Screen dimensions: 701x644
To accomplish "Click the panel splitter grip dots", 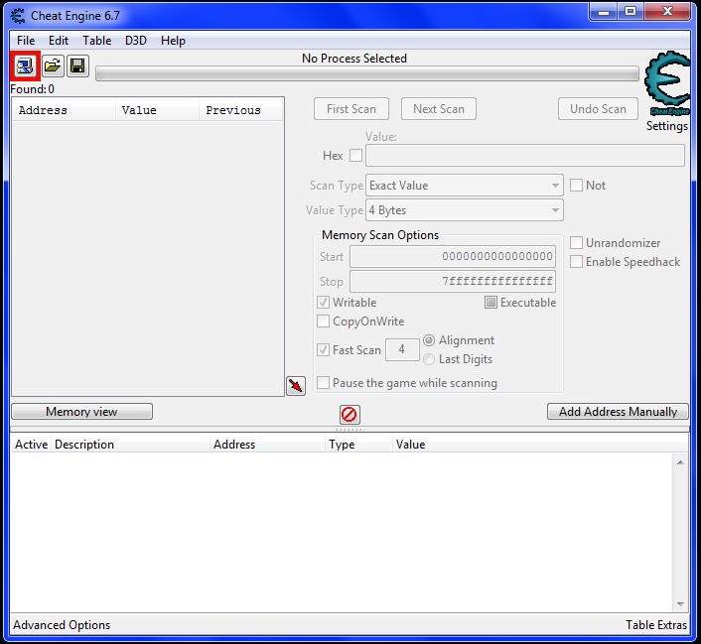I will [350, 430].
